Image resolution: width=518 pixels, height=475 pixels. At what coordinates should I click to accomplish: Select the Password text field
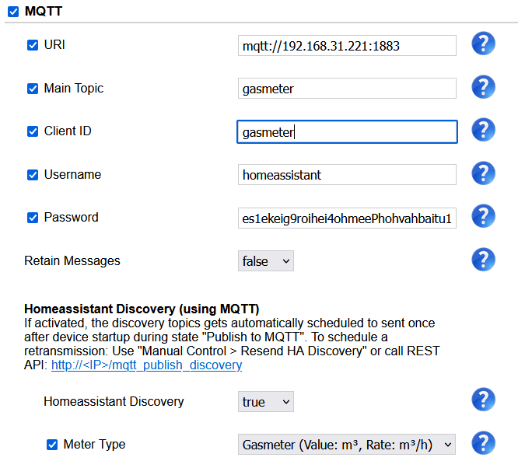[x=347, y=218]
